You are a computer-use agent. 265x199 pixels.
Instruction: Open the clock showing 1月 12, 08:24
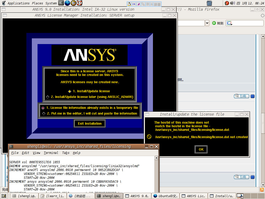coord(253,3)
